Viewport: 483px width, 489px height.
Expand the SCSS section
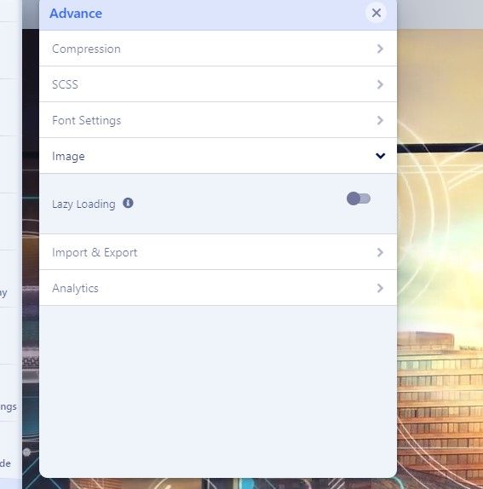[218, 84]
